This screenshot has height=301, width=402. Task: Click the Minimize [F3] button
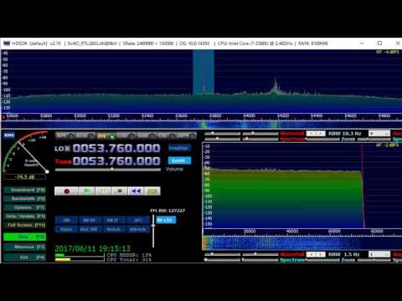[x=25, y=247]
